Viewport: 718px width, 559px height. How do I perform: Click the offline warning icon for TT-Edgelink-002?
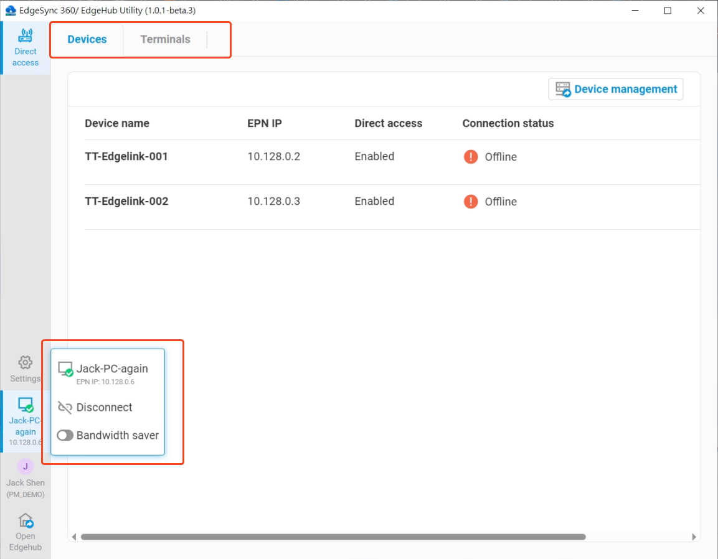(x=471, y=202)
